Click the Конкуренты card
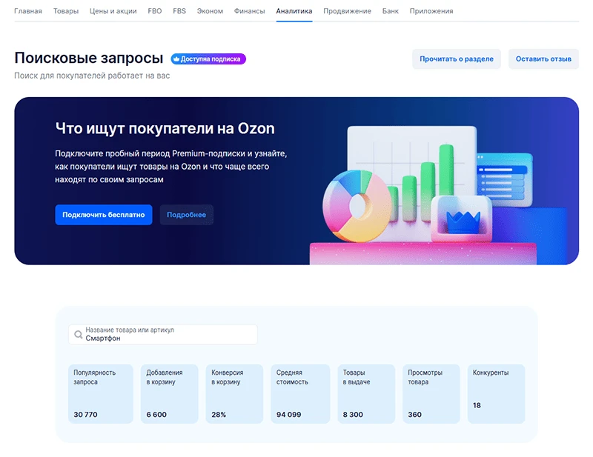The width and height of the screenshot is (593, 457). [496, 394]
